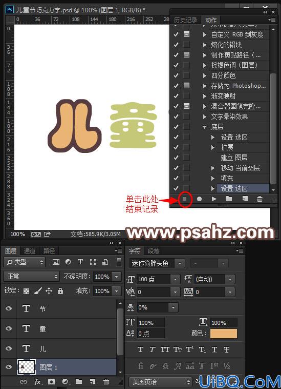Expand the 文字晕染效果 action
The height and width of the screenshot is (389, 281).
click(205, 116)
